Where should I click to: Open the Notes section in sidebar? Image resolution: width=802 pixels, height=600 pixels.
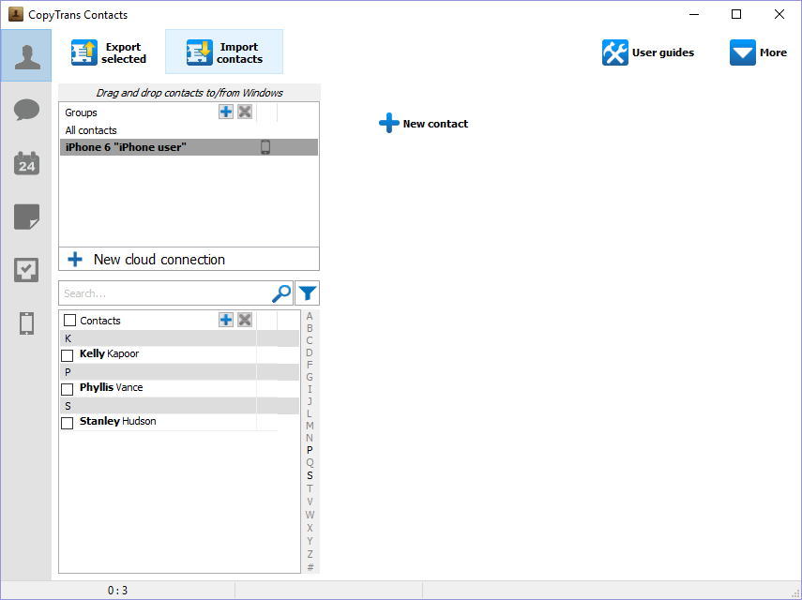pos(26,217)
